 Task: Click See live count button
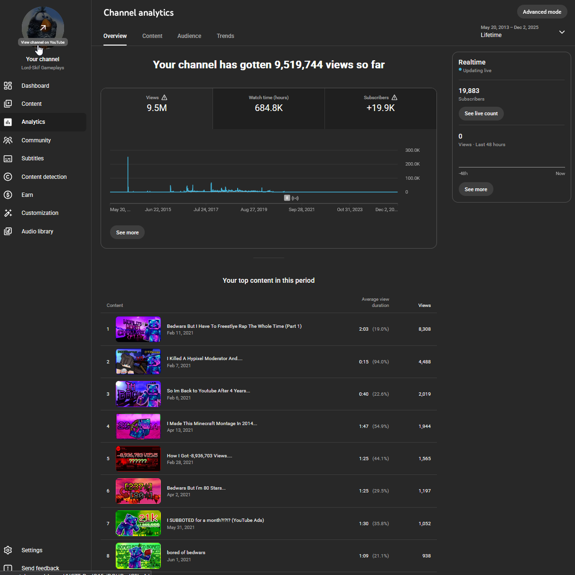click(x=481, y=114)
